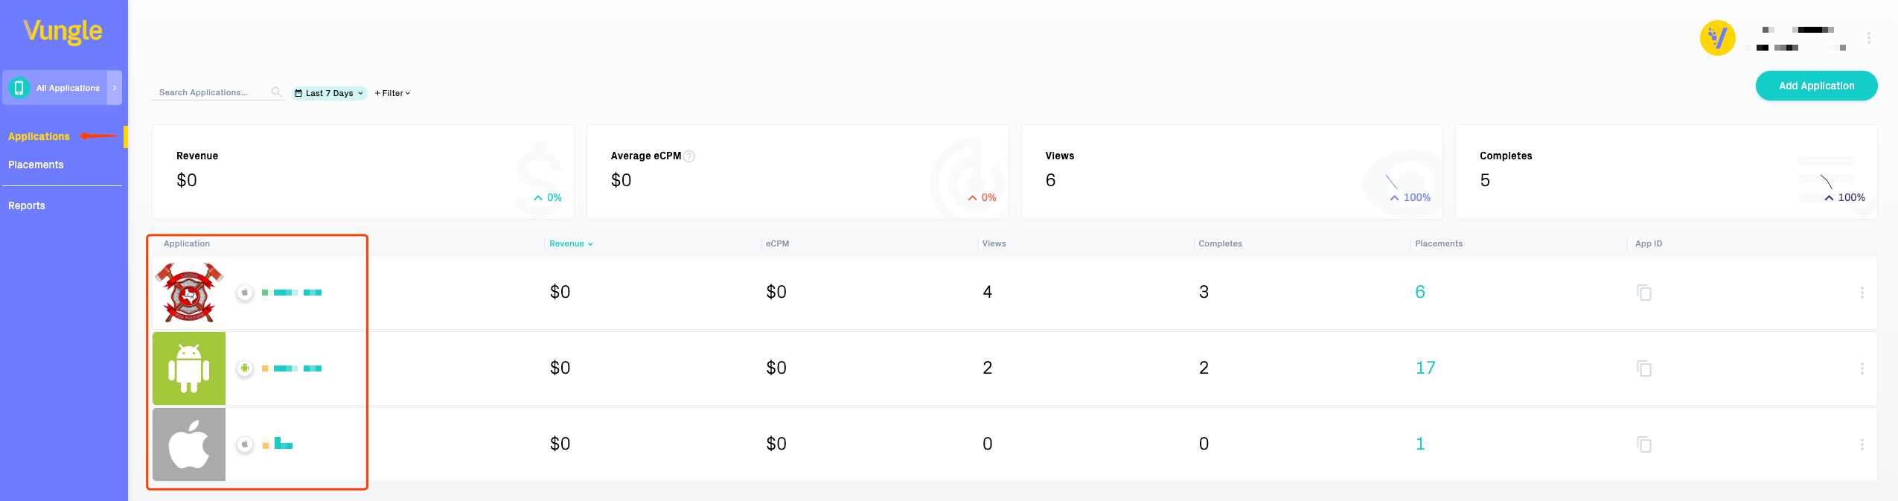This screenshot has height=501, width=1898.
Task: Expand the Last 7 Days date dropdown
Action: (x=329, y=93)
